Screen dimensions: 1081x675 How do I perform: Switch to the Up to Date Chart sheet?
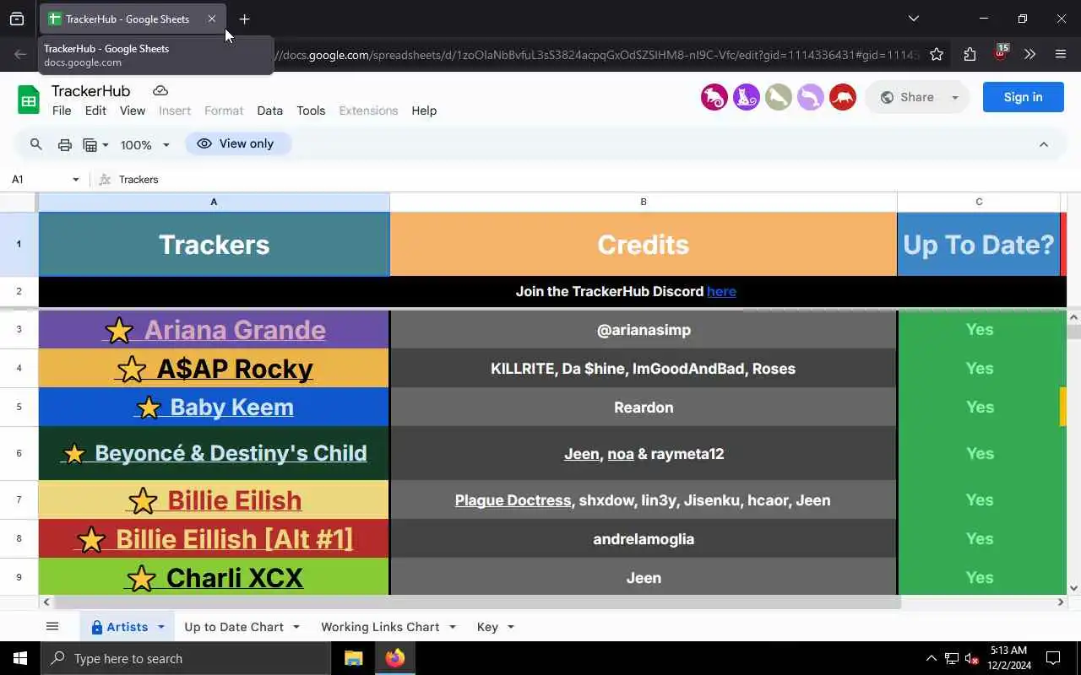point(234,627)
